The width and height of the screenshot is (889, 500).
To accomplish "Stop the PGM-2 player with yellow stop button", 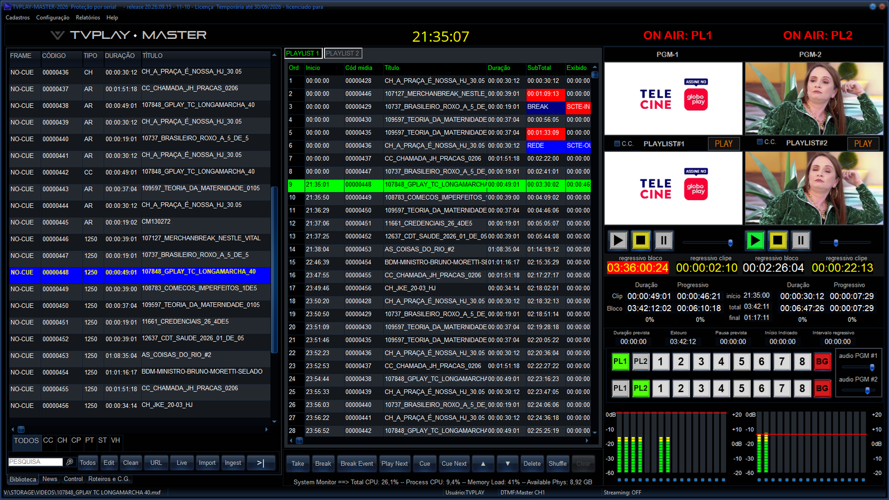I will (778, 240).
